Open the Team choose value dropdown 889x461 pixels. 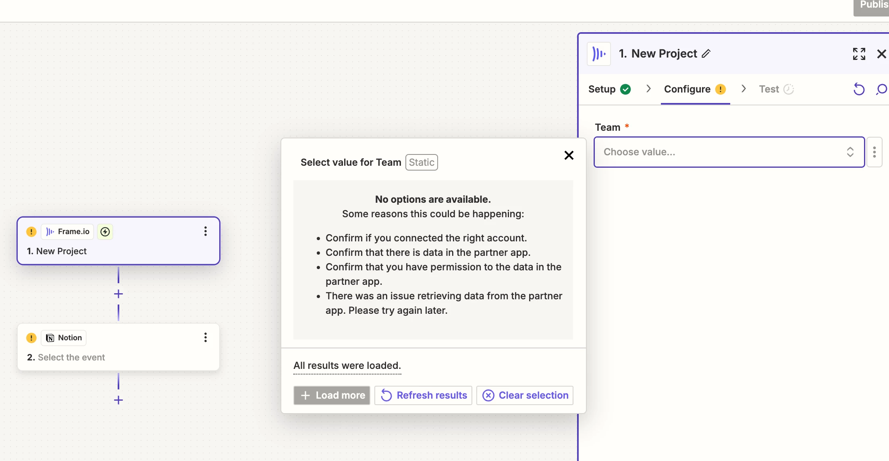click(729, 152)
